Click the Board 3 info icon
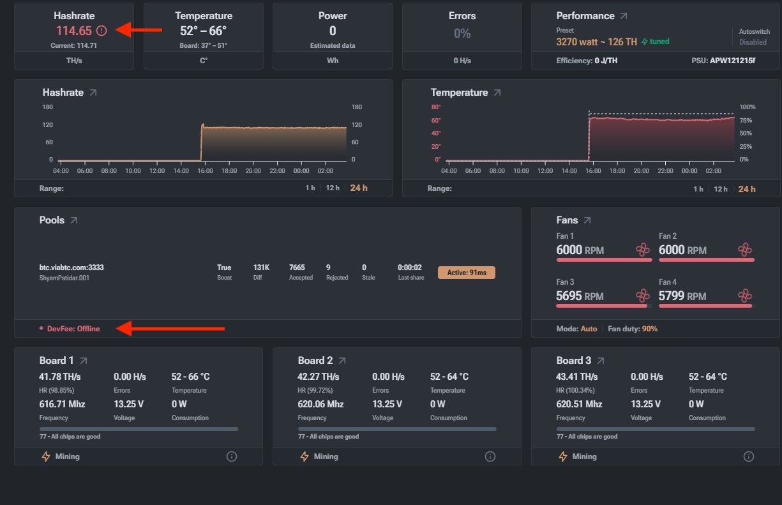The image size is (782, 505). (x=749, y=456)
